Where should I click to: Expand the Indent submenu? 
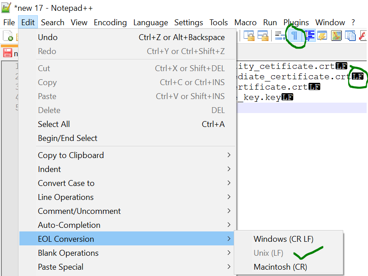coord(127,169)
